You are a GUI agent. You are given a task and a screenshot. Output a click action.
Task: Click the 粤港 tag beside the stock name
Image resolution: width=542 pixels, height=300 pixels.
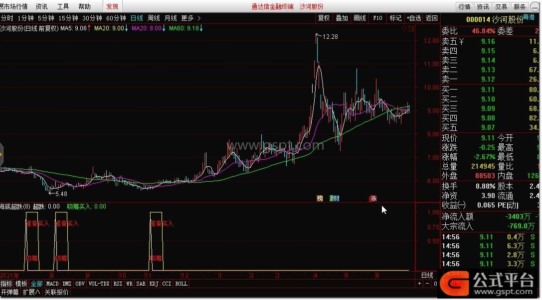click(529, 16)
